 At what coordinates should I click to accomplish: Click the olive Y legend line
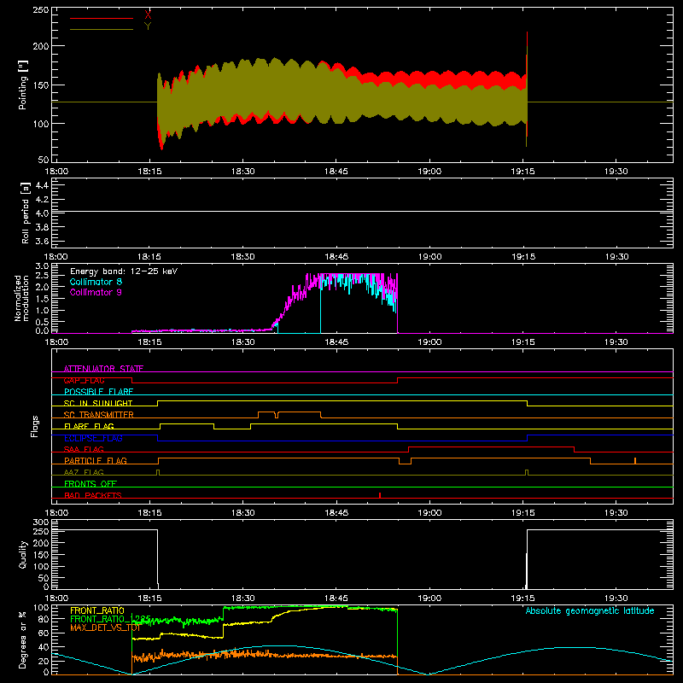(102, 29)
